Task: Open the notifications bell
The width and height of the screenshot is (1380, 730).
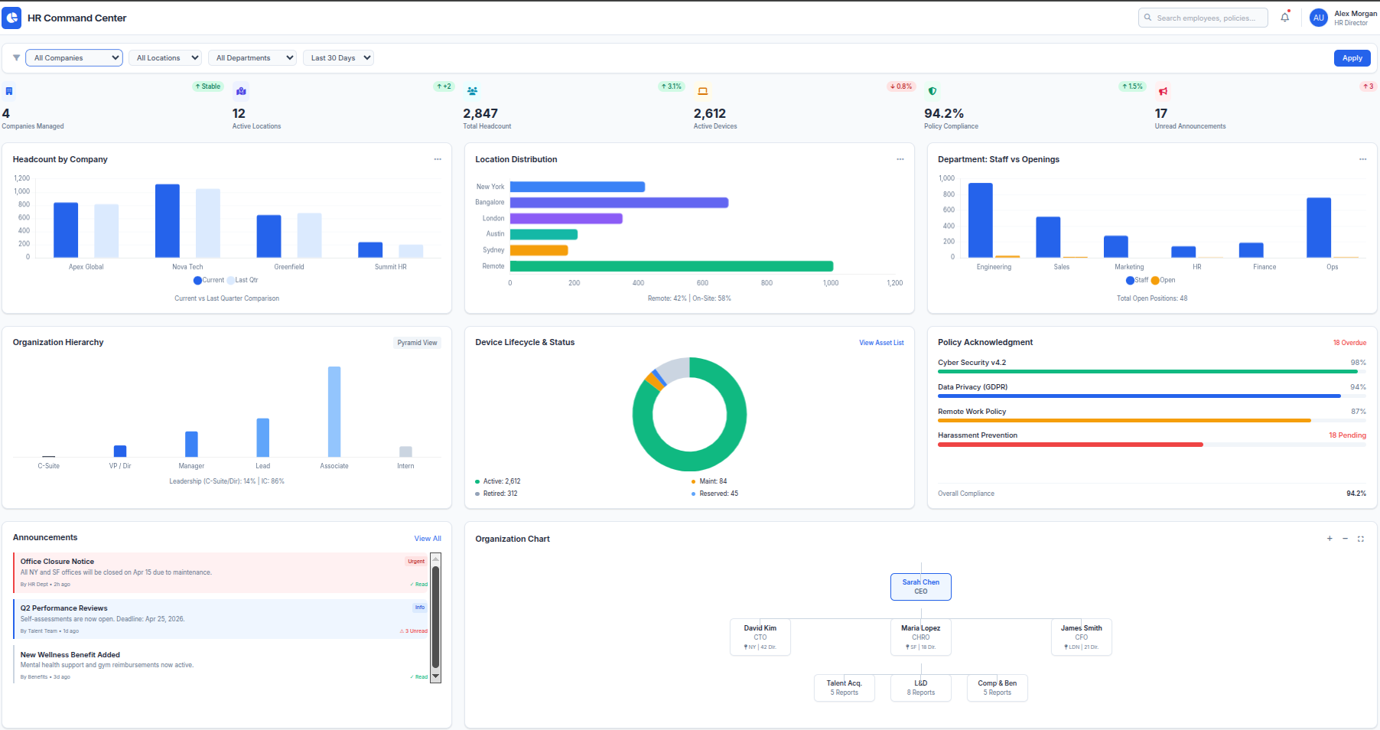Action: coord(1285,18)
